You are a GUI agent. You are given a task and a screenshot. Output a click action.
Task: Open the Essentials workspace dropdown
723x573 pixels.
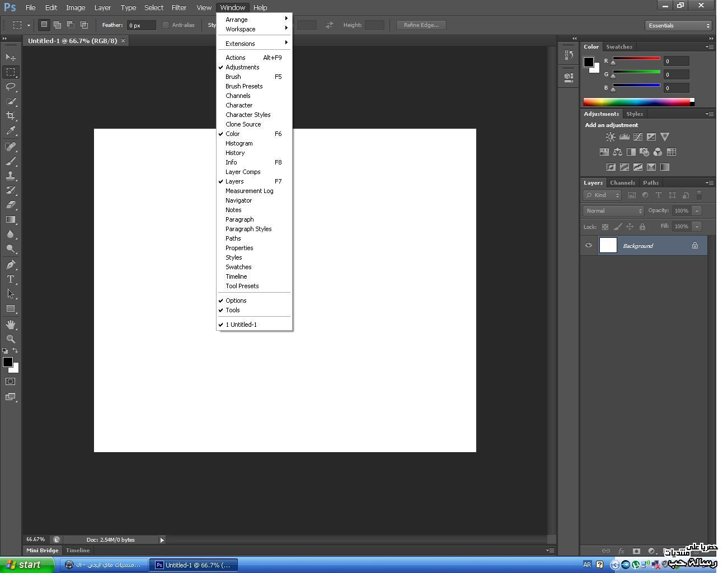pos(678,26)
